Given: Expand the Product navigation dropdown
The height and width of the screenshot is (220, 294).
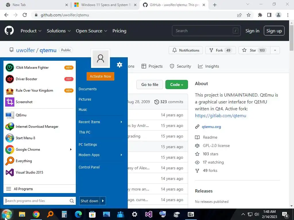Looking at the screenshot, I should tap(31, 31).
